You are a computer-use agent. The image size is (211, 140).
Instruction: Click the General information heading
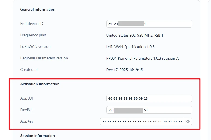tap(38, 9)
